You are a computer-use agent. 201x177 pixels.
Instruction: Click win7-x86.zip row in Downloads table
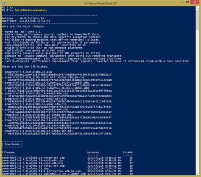67,163
